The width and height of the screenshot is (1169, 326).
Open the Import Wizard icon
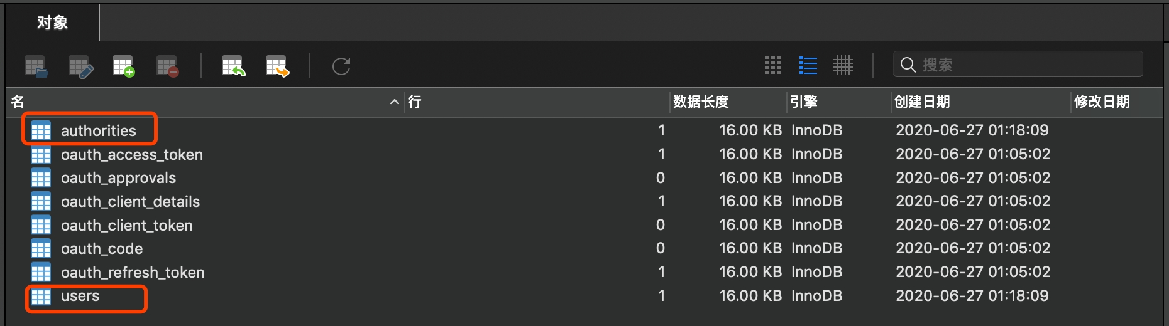click(x=233, y=66)
